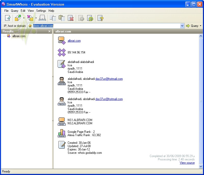Open the Edit menu
This screenshot has width=204, height=175.
tap(23, 11)
